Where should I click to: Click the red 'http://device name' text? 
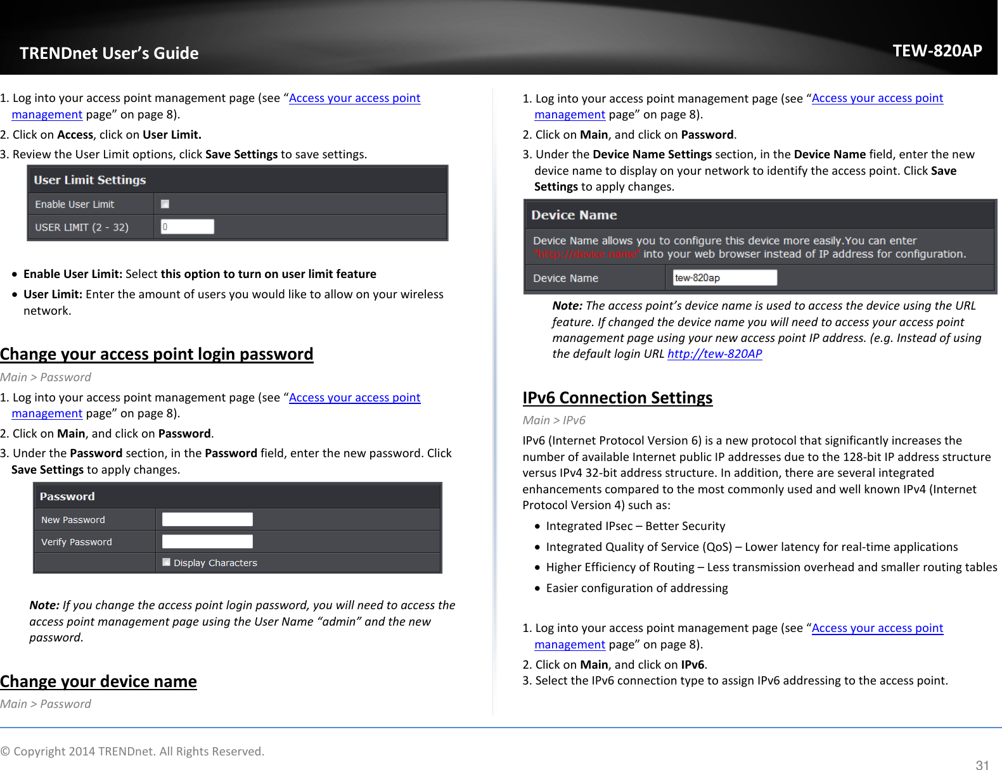[587, 254]
